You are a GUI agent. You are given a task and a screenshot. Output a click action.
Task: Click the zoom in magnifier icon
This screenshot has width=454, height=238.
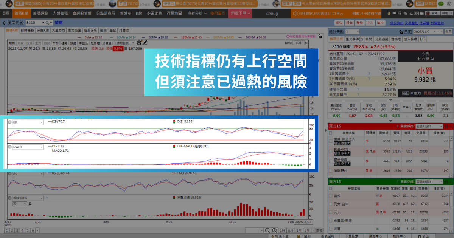(x=274, y=230)
